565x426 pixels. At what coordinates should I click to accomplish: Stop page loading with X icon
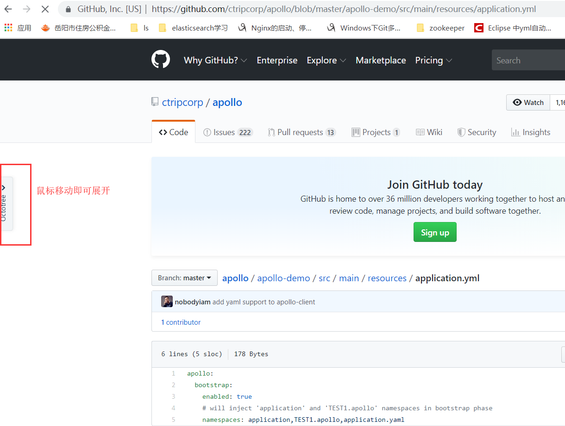[x=45, y=9]
